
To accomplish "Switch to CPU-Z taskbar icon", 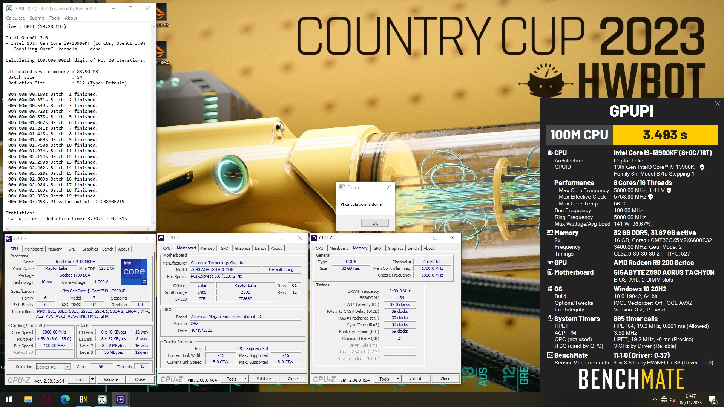I will pyautogui.click(x=121, y=399).
